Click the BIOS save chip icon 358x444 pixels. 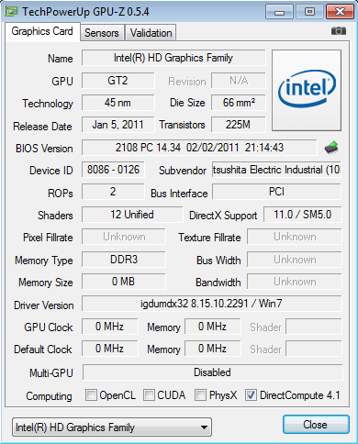[x=331, y=148]
